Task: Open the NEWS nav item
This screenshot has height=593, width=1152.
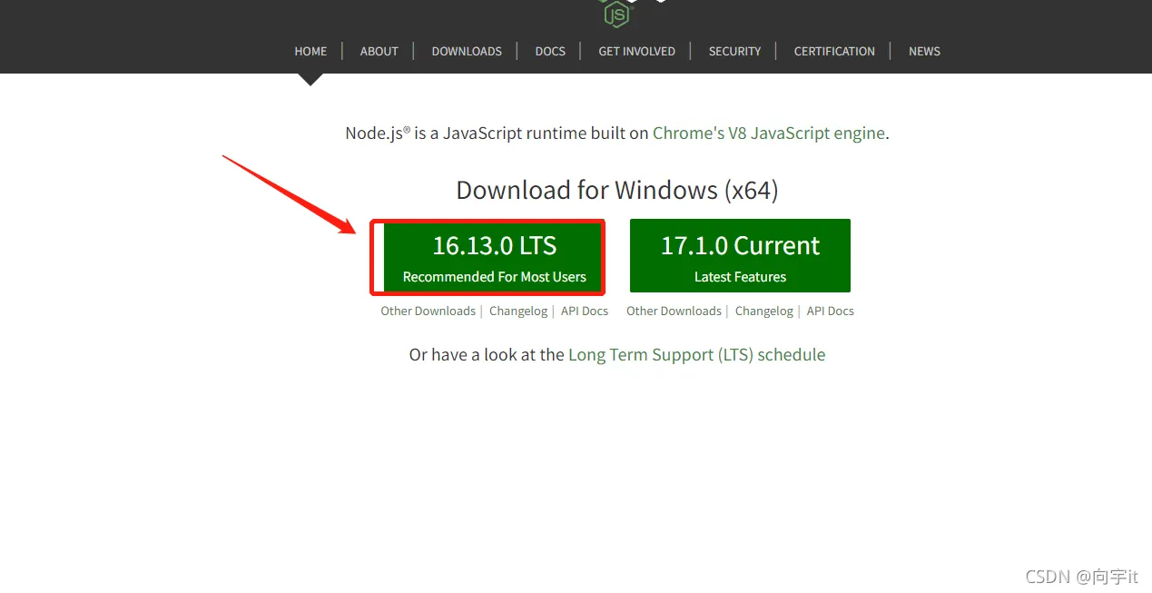Action: [924, 52]
